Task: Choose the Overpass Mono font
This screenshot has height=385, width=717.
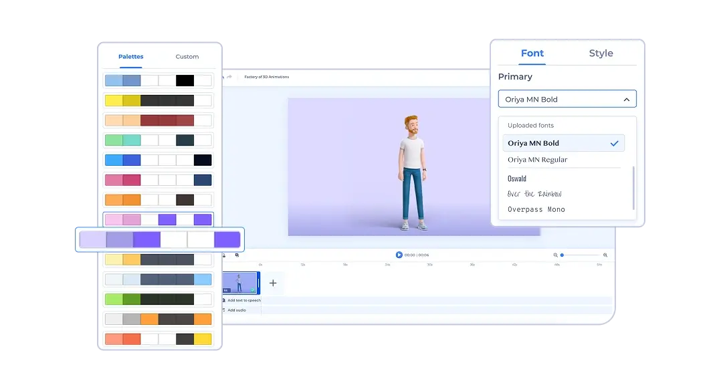Action: [x=536, y=209]
